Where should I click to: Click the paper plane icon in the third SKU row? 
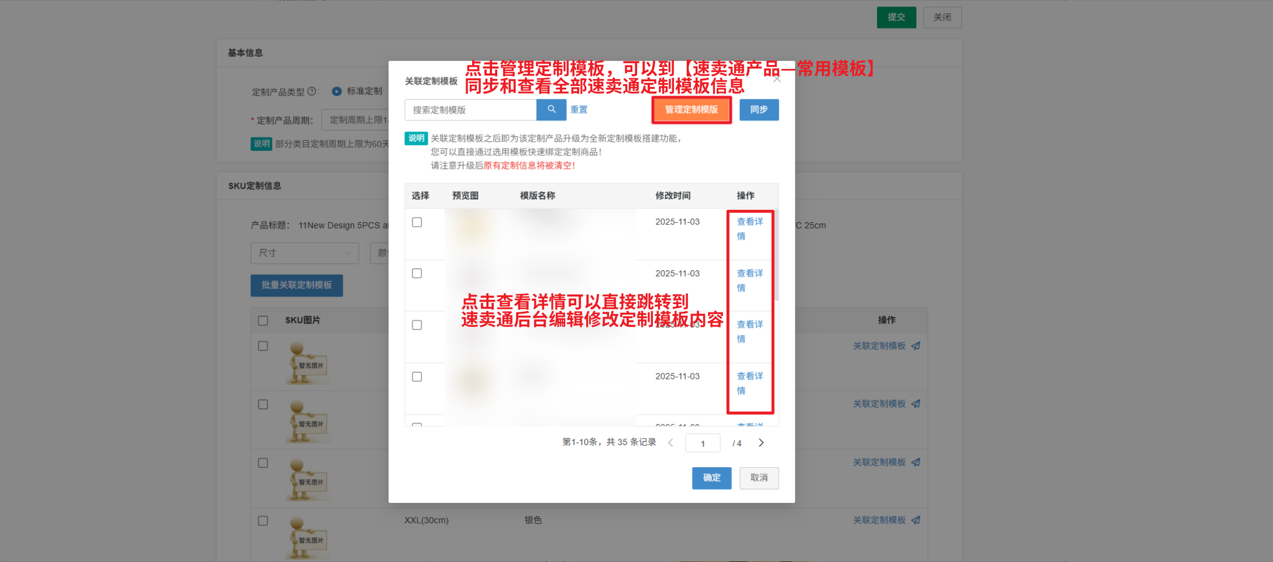(916, 462)
